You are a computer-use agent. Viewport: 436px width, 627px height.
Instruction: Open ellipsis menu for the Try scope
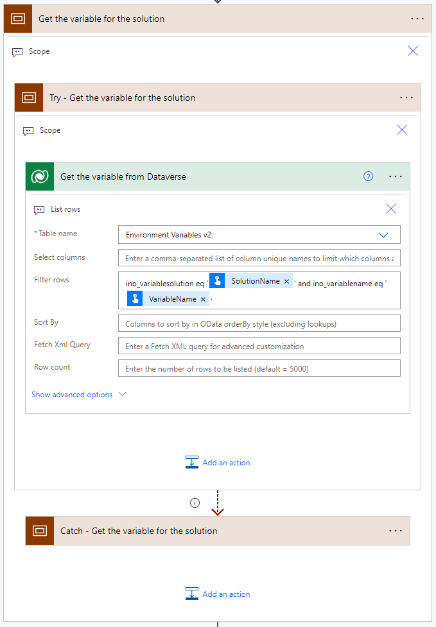point(406,98)
